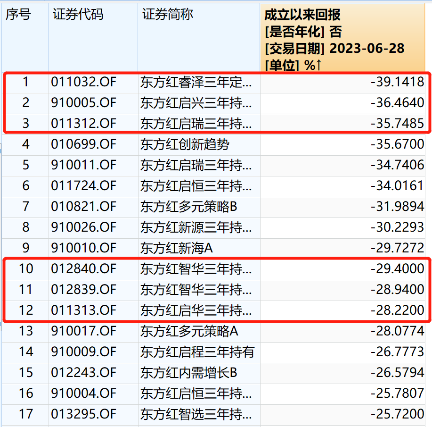Screen dimensions: 432x427
Task: Click return value -28.9400
Action: point(397,290)
